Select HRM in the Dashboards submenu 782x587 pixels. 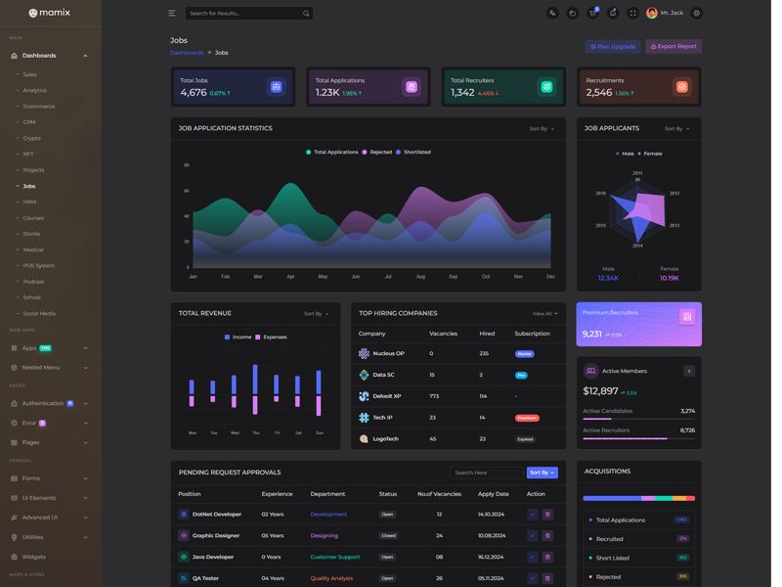[x=29, y=202]
